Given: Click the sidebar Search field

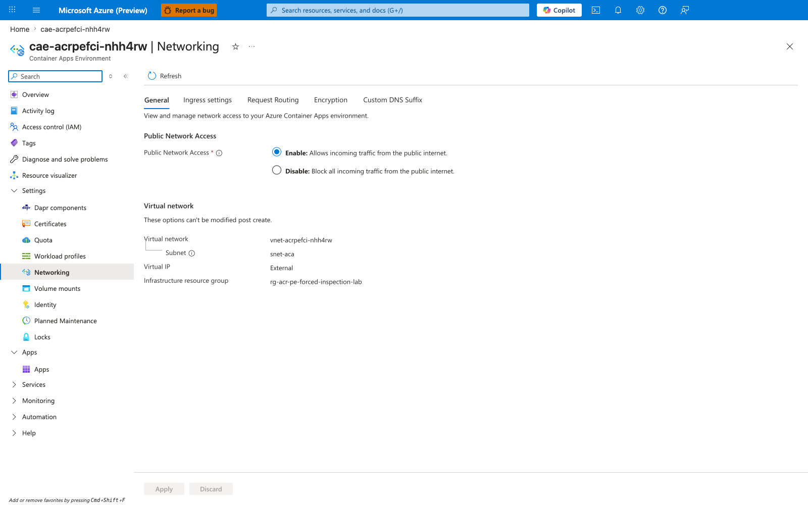Looking at the screenshot, I should [56, 76].
